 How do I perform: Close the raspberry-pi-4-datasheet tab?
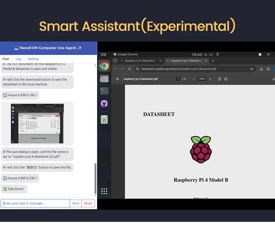206,61
